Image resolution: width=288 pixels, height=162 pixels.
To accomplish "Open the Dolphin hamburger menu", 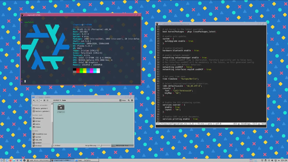I will click(132, 100).
